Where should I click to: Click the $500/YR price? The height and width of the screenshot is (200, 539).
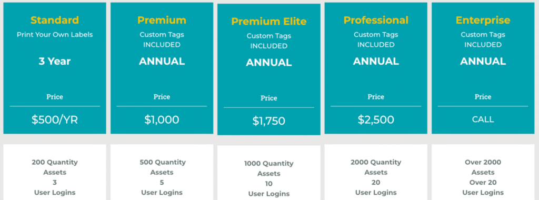pos(55,119)
